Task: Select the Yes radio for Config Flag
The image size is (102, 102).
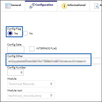Action: click(x=10, y=33)
